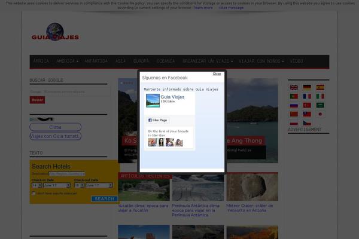Image resolution: width=359 pixels, height=239 pixels.
Task: Open Yucatán clima article link
Action: tap(143, 208)
